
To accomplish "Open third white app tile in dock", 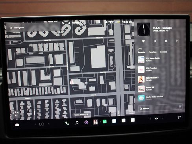I will click(x=133, y=120).
